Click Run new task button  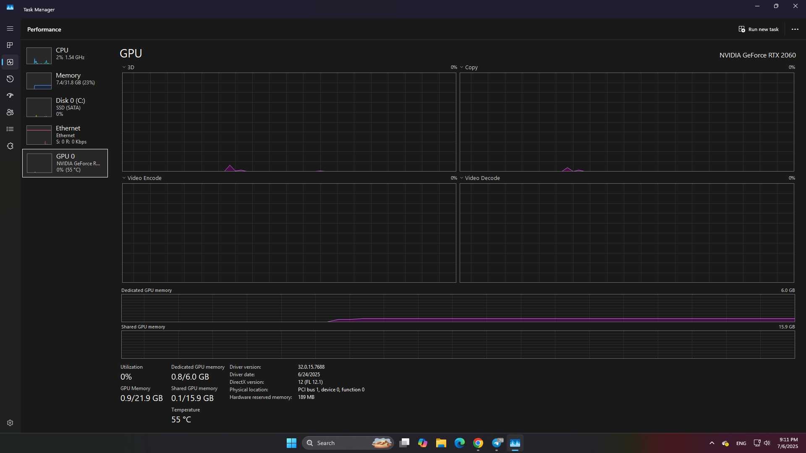(759, 29)
